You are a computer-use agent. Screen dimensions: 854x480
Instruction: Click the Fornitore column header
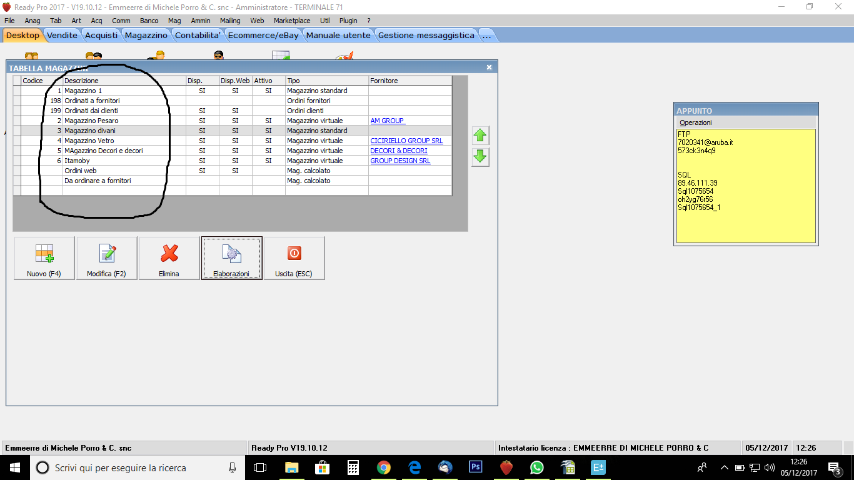point(410,81)
